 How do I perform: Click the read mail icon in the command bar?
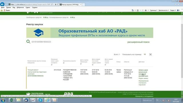tap(142, 10)
